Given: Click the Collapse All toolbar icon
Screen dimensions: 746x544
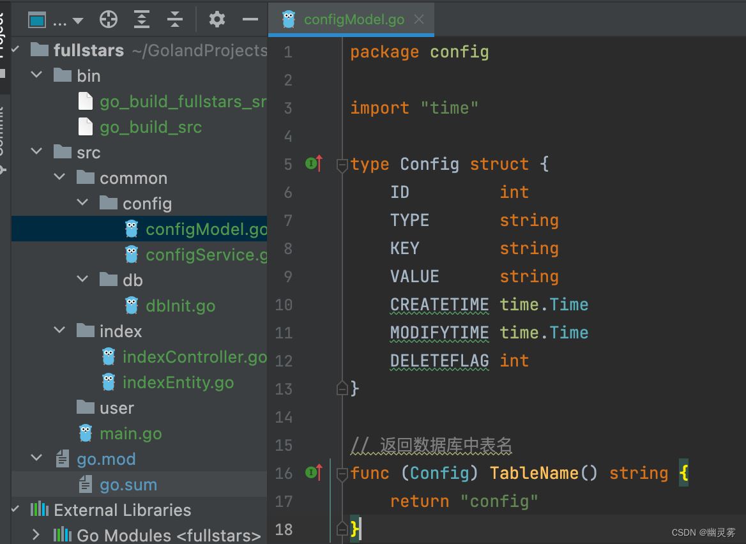Looking at the screenshot, I should tap(175, 20).
